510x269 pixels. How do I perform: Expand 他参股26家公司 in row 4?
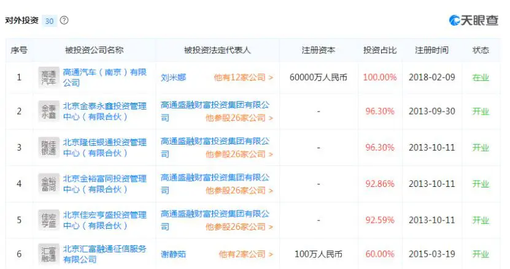(239, 191)
